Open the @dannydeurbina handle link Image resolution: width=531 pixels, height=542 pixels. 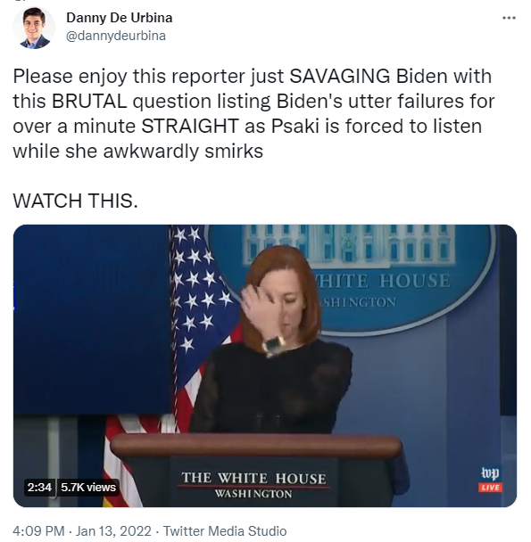coord(116,36)
